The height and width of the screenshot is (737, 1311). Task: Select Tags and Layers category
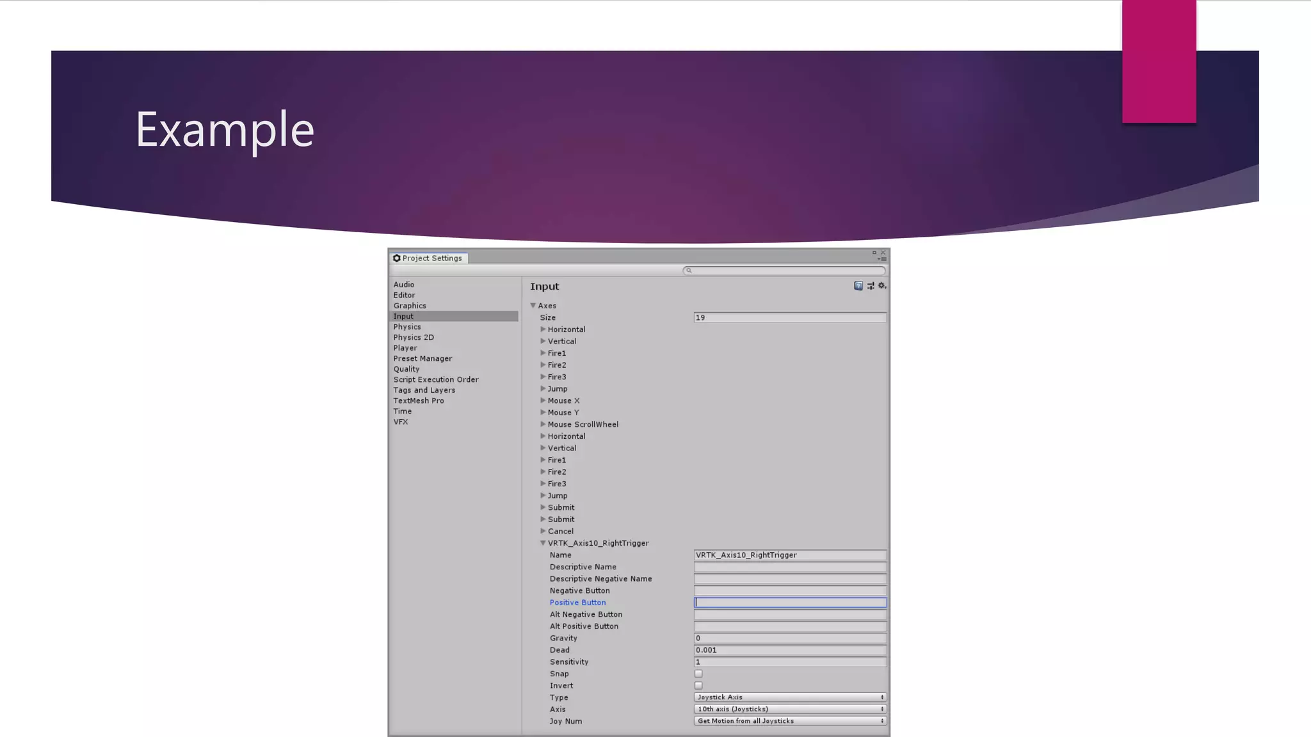tap(424, 390)
